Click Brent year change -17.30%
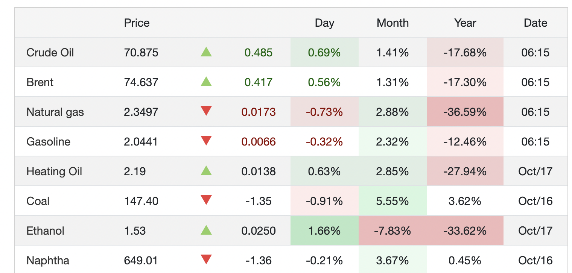This screenshot has height=273, width=572. pyautogui.click(x=465, y=82)
